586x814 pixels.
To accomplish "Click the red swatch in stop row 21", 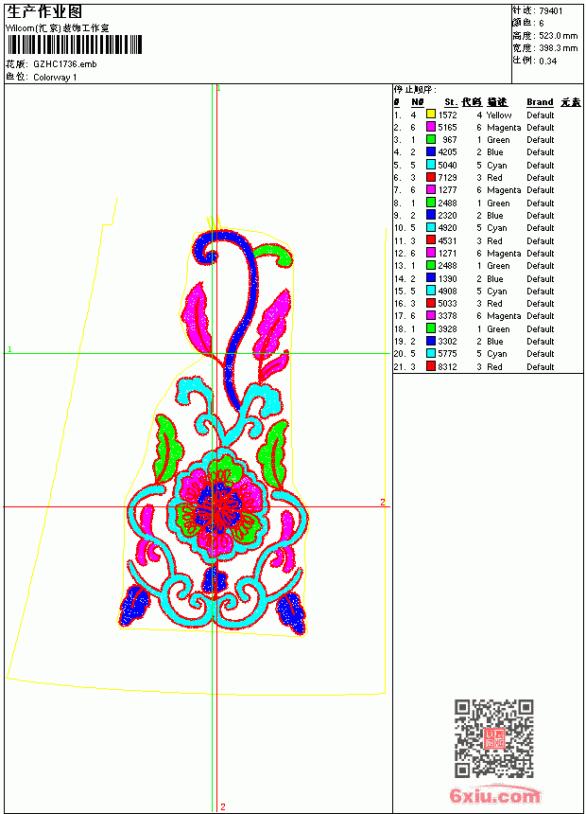I will 430,366.
